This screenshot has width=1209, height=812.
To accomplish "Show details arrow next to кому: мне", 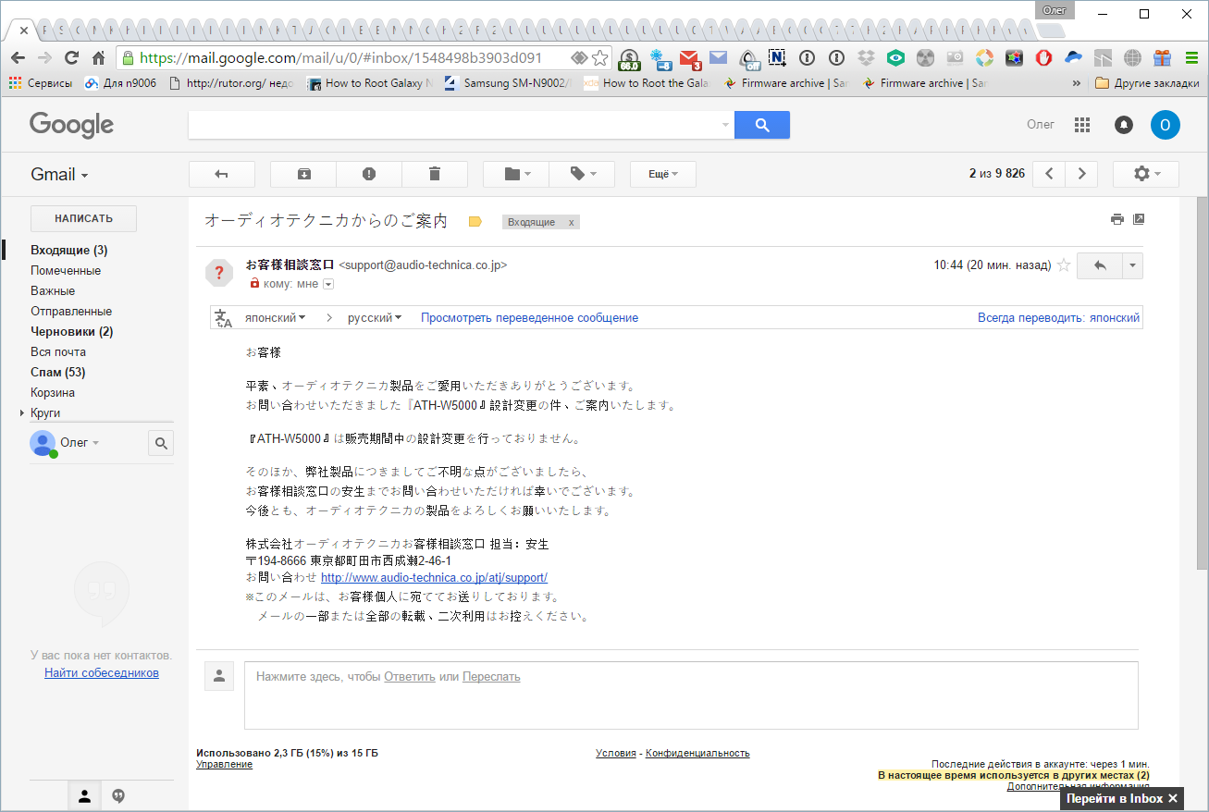I will pyautogui.click(x=327, y=285).
